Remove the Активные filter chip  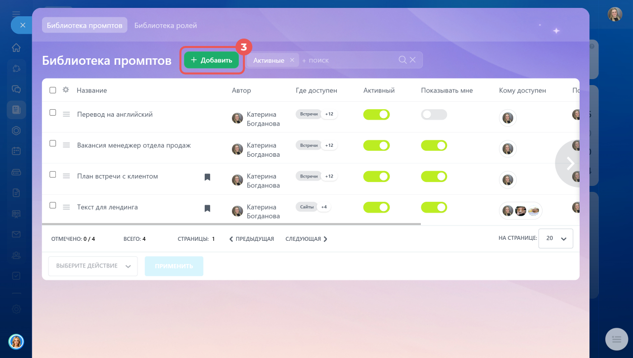pos(292,60)
